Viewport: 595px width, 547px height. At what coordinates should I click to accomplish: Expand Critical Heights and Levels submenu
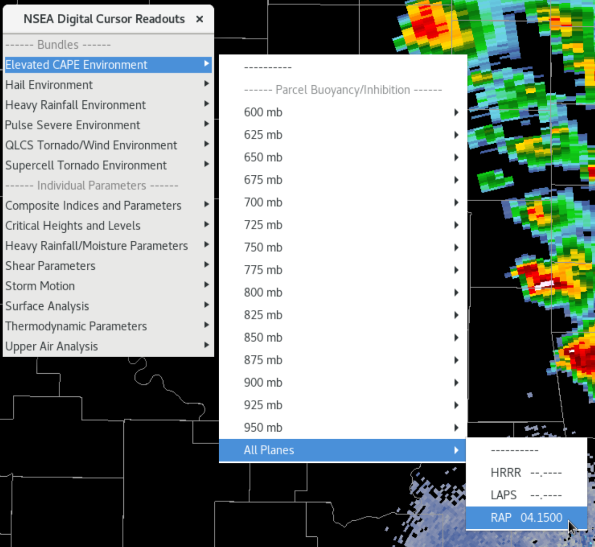pyautogui.click(x=108, y=225)
